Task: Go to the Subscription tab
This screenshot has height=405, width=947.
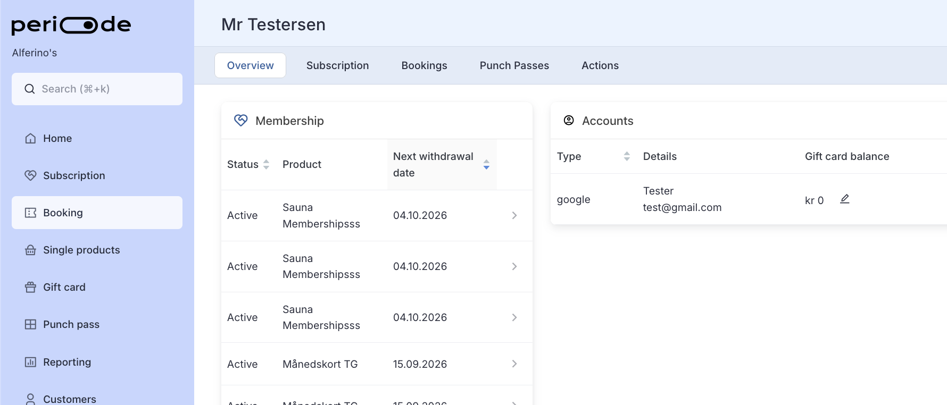Action: [x=337, y=65]
